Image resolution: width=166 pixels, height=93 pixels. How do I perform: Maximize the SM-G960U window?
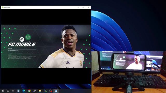click(83, 7)
